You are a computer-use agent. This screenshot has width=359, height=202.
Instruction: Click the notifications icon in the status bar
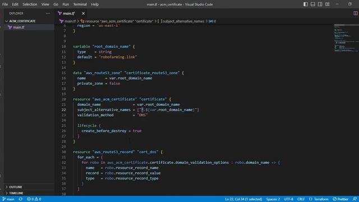(x=355, y=199)
